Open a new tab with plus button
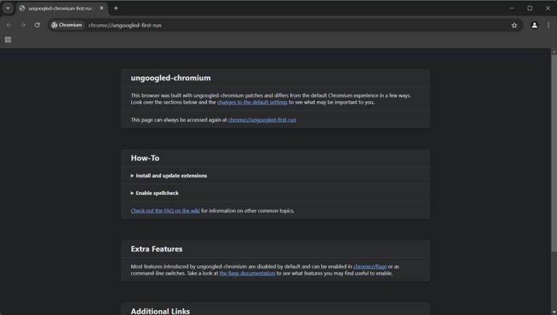This screenshot has width=557, height=315. pos(116,8)
